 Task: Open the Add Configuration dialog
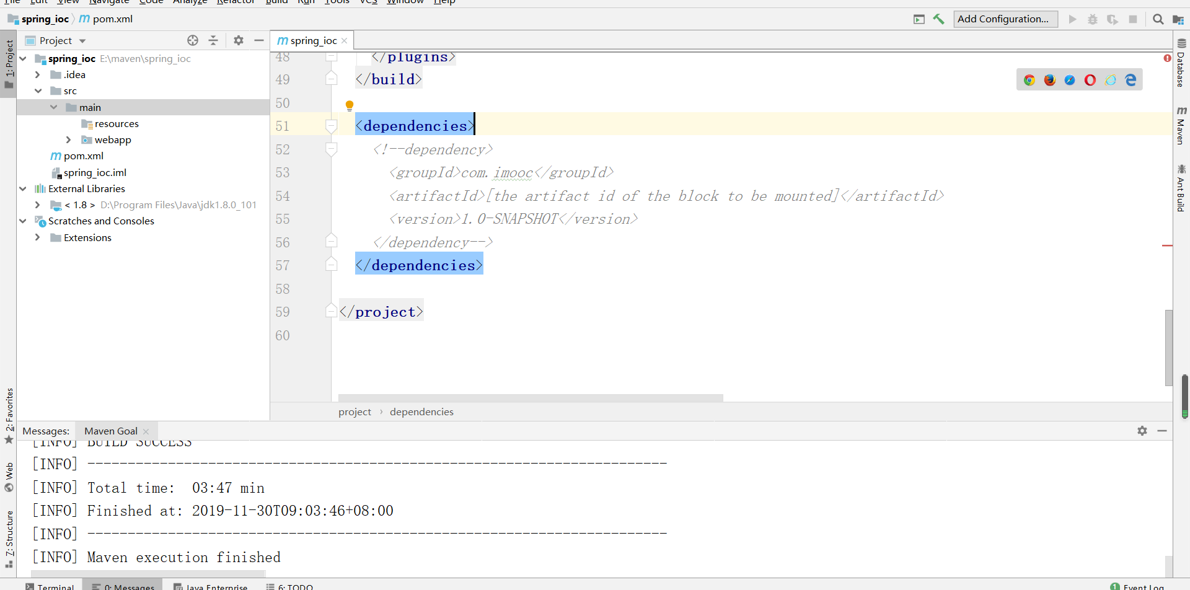coord(1005,19)
